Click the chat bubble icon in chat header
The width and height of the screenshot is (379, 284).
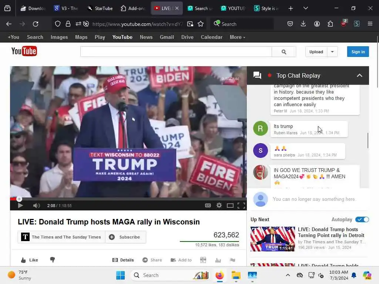(x=257, y=75)
